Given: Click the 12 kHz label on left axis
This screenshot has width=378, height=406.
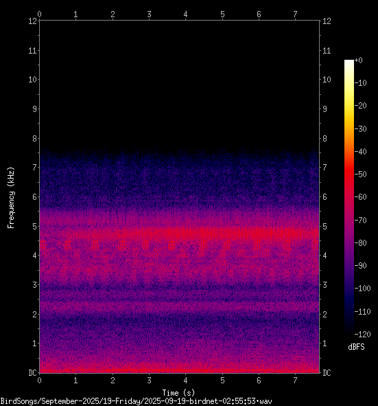Looking at the screenshot, I should [33, 21].
